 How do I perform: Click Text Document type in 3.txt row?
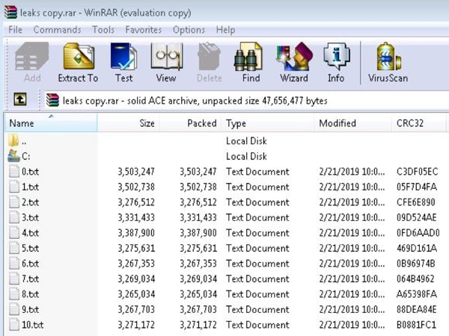tap(257, 218)
